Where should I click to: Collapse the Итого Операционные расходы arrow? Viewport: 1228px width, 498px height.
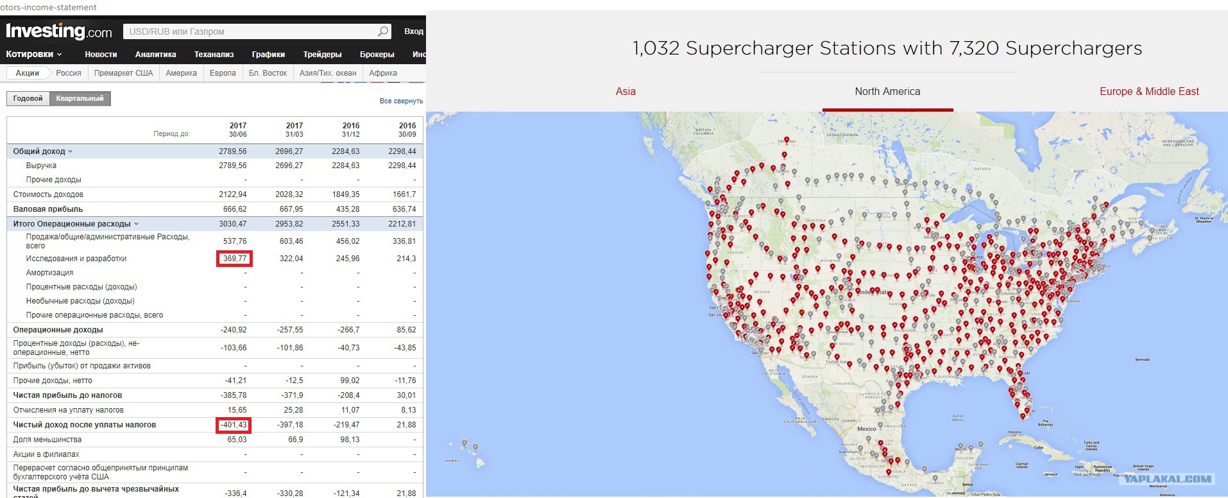point(136,224)
